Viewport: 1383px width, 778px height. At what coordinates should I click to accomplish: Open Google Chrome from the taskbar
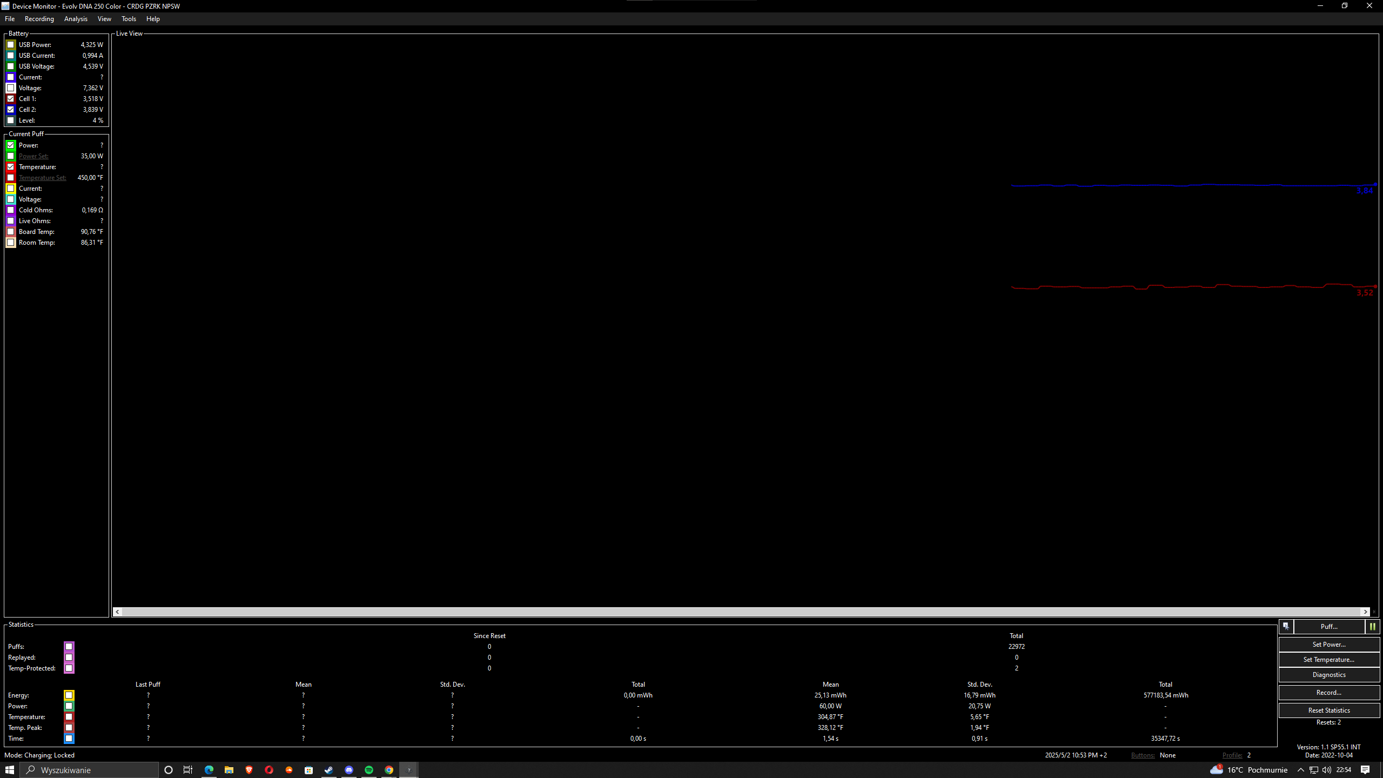click(389, 770)
